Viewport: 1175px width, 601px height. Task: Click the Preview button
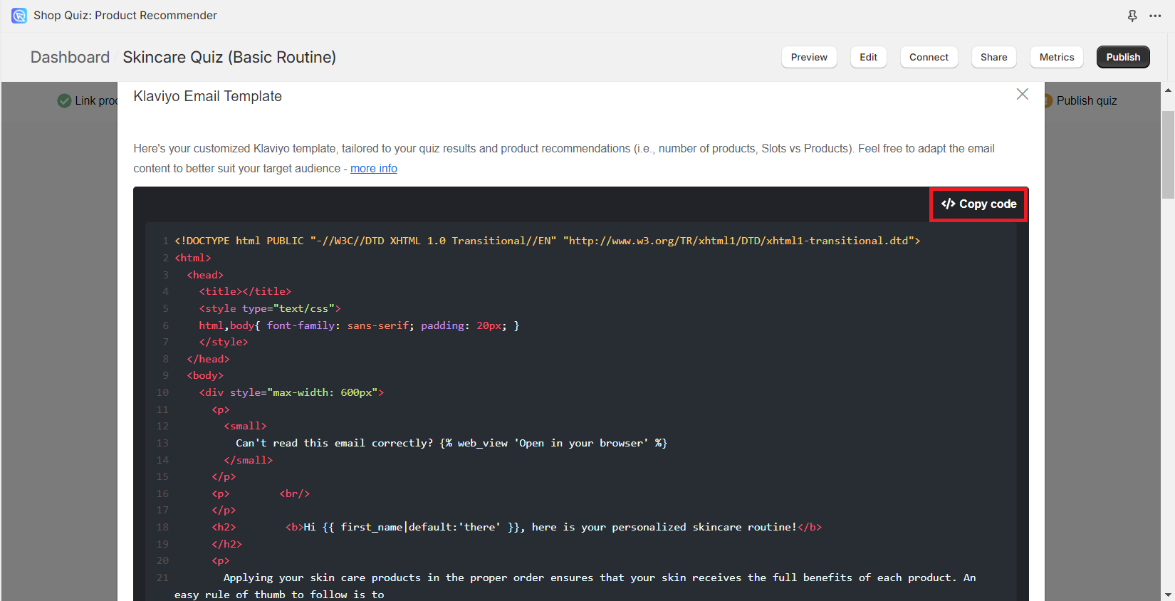809,57
